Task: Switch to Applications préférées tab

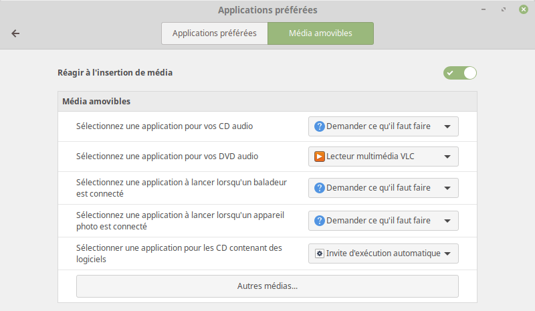Action: [x=215, y=33]
